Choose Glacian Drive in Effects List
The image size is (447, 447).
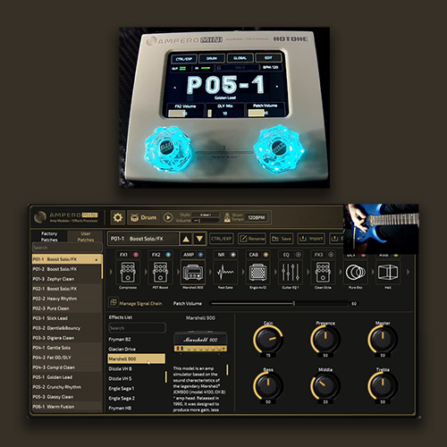pos(136,349)
